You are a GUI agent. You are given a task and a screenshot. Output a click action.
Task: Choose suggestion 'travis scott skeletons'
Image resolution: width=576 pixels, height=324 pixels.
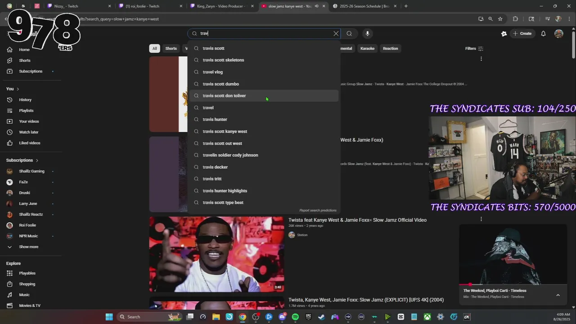click(x=263, y=60)
